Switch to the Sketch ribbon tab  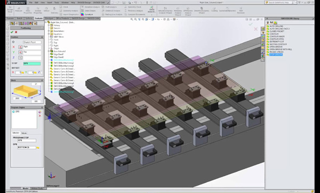pyautogui.click(x=19, y=18)
